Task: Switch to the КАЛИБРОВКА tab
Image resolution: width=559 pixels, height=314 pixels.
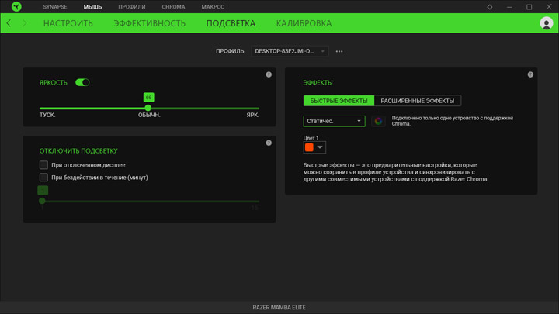Action: pyautogui.click(x=304, y=23)
